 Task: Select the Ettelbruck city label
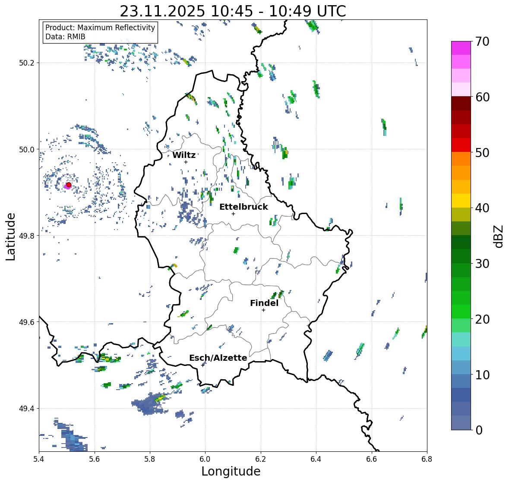click(243, 207)
